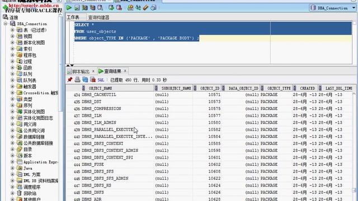Click the results grid vertical scrollbar
The width and height of the screenshot is (358, 201).
click(354, 146)
